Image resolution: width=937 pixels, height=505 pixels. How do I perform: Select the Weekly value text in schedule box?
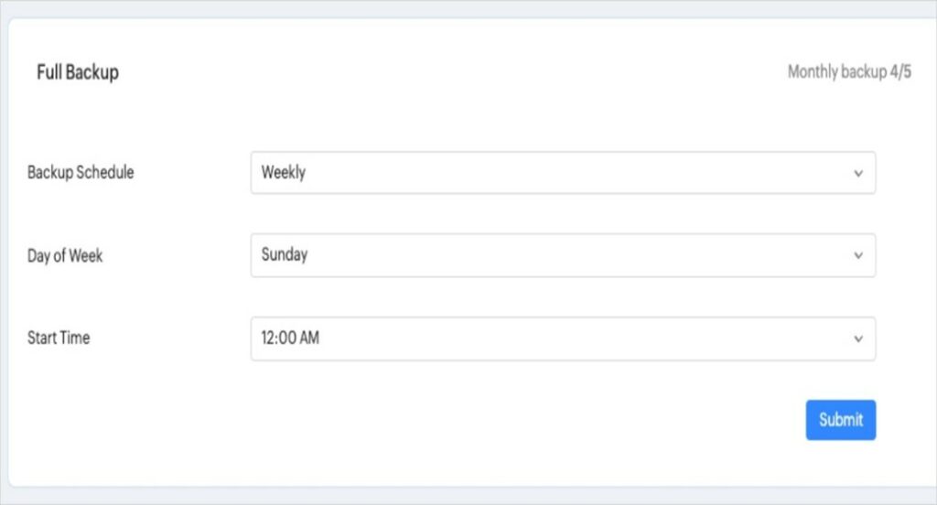pyautogui.click(x=284, y=172)
